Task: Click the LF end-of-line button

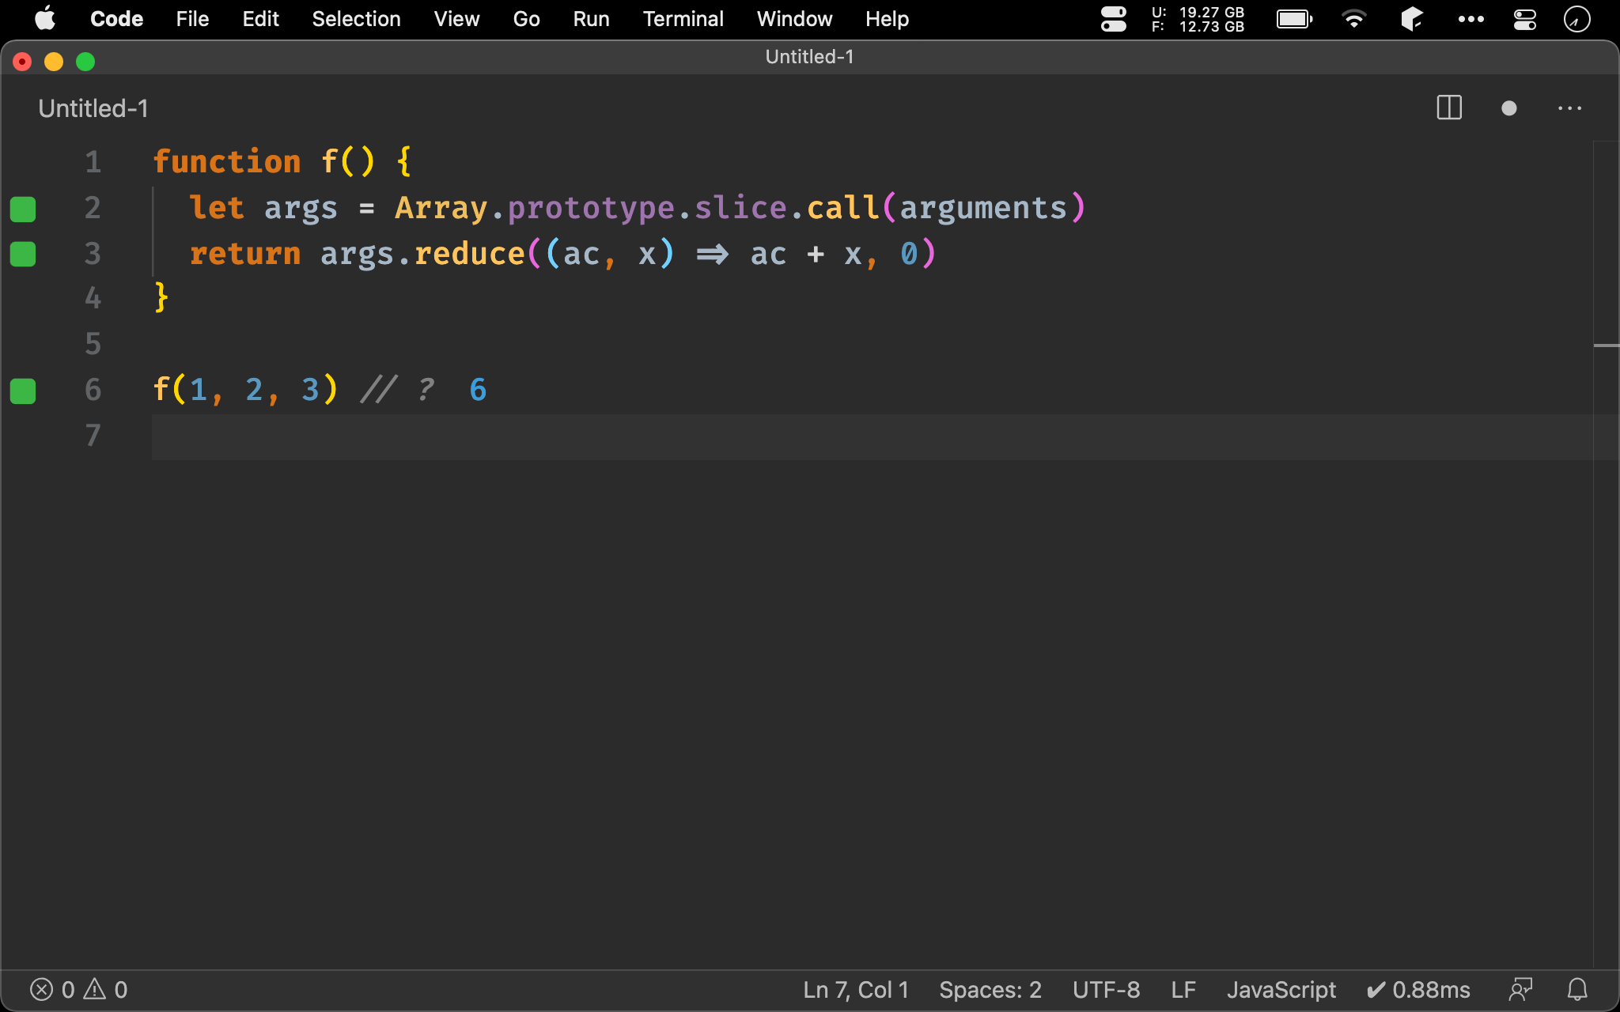Action: (x=1183, y=989)
